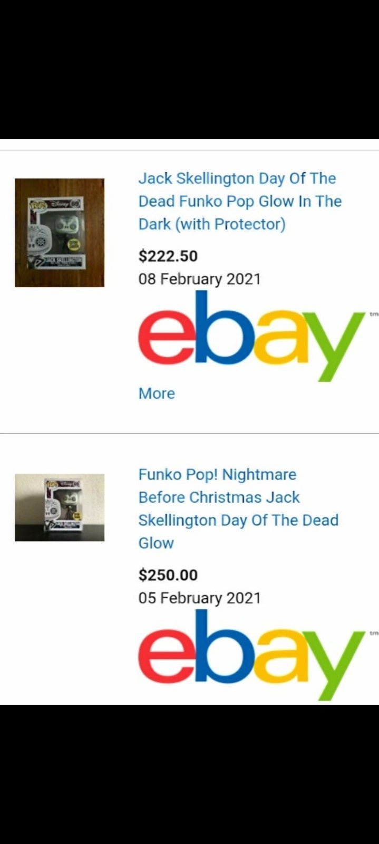
Task: Tap the eBay logo under the $250.00 listing
Action: pyautogui.click(x=251, y=655)
